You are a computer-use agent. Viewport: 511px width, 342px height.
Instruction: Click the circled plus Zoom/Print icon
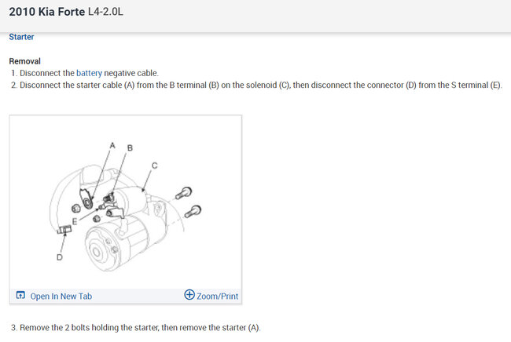point(189,294)
